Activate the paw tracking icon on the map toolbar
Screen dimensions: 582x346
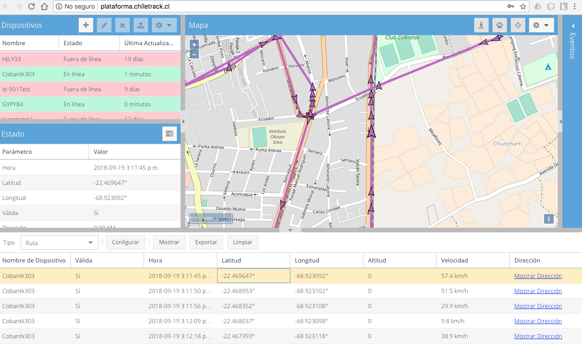pyautogui.click(x=499, y=25)
